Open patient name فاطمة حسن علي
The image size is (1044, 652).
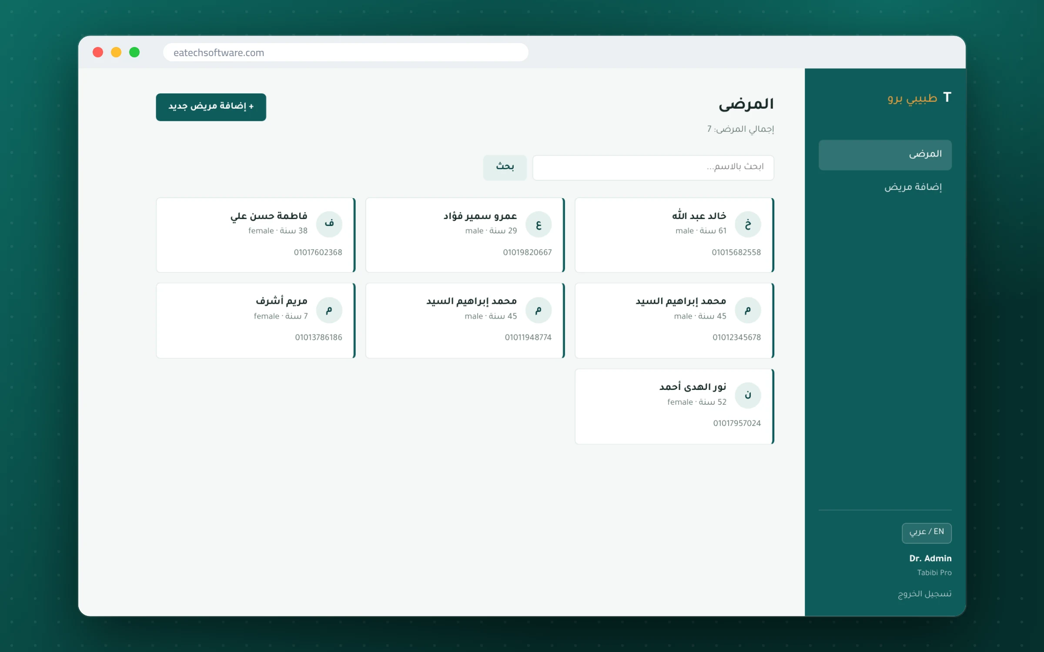[x=269, y=216]
